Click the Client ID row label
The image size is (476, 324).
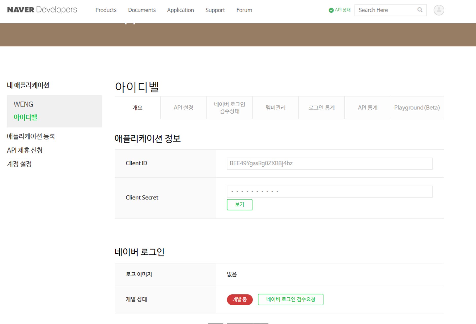coord(136,163)
